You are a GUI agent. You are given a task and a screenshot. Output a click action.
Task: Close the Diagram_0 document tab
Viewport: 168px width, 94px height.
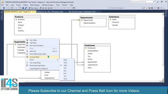[35, 11]
